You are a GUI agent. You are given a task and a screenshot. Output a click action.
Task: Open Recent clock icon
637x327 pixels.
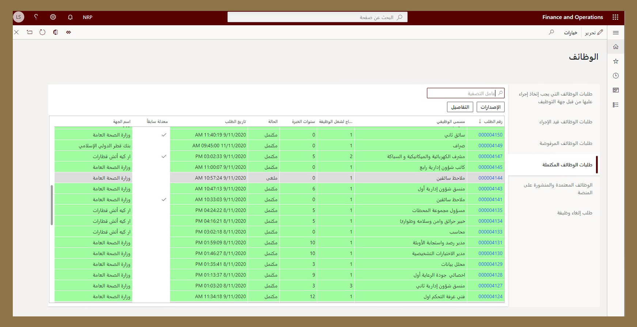(x=616, y=76)
